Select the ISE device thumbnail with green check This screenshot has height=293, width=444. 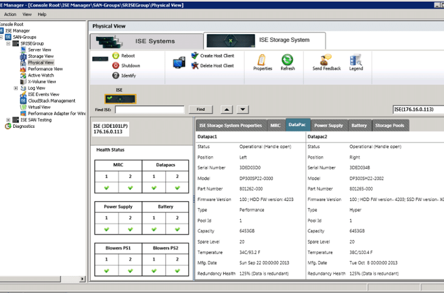(x=120, y=99)
